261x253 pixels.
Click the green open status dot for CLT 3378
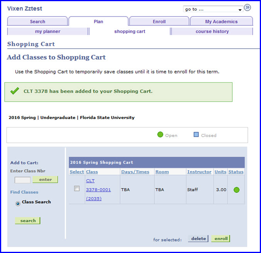pyautogui.click(x=236, y=190)
